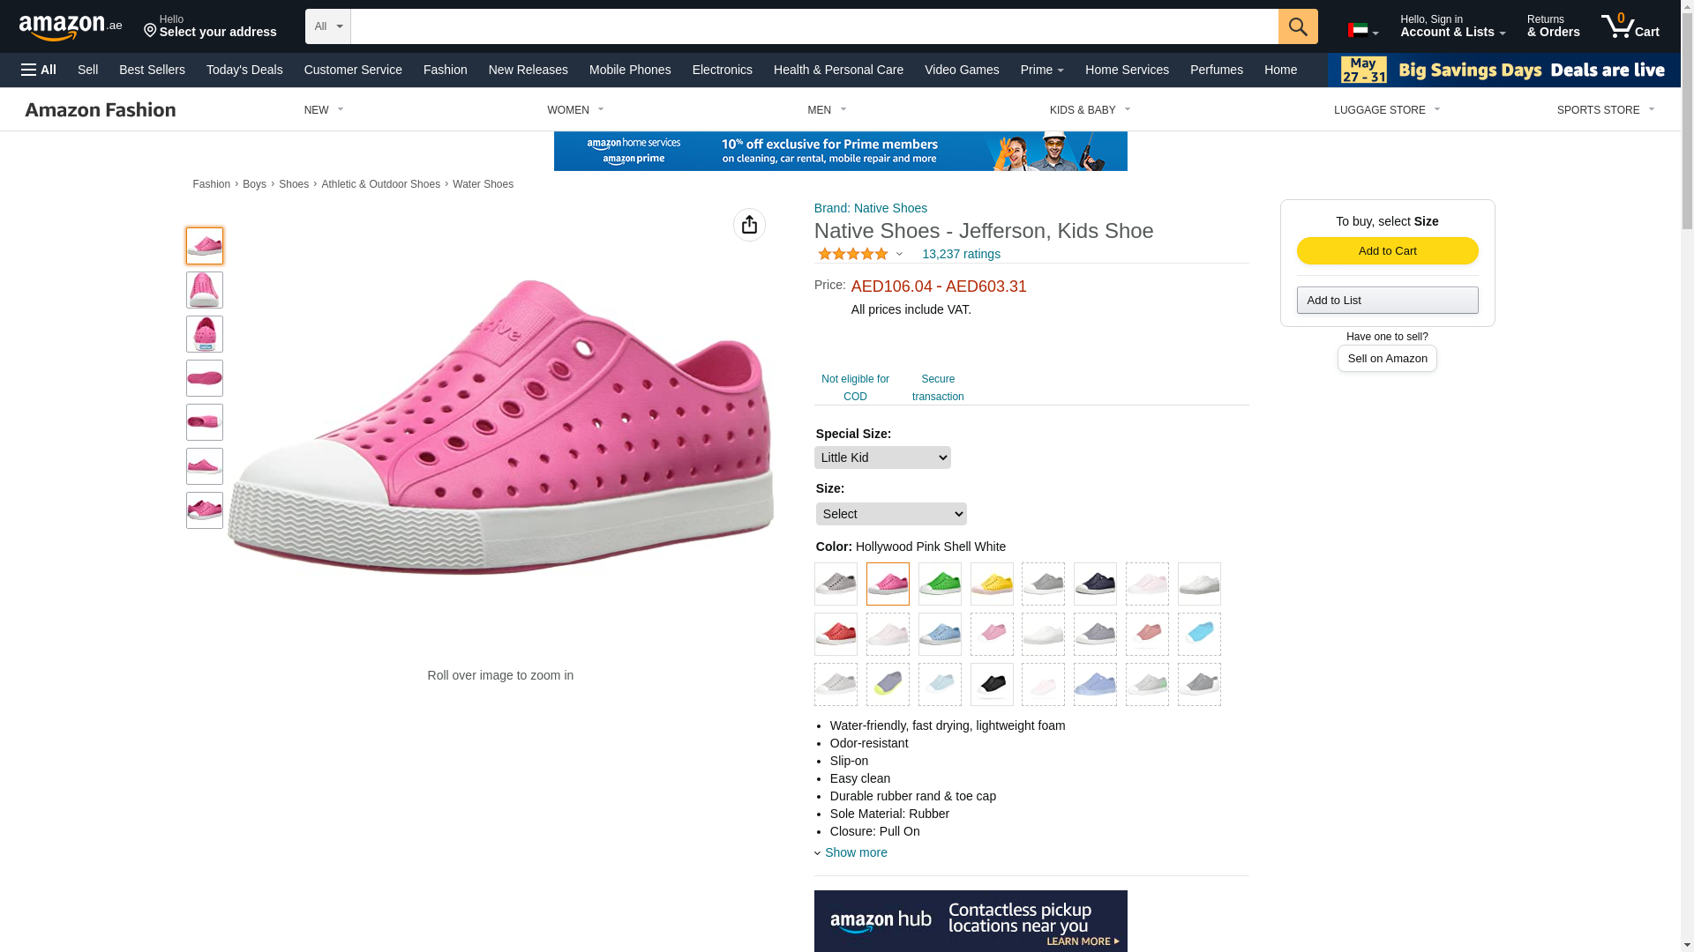Click the search magnifier button
The image size is (1694, 952).
tap(1297, 26)
